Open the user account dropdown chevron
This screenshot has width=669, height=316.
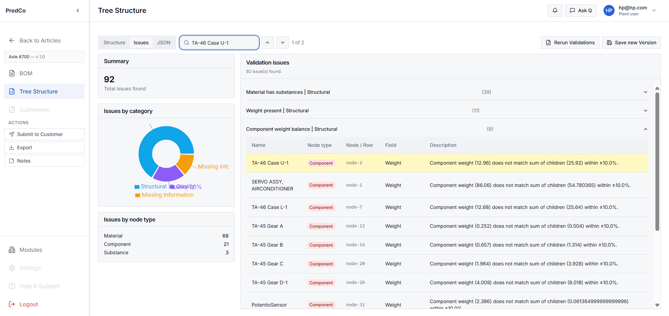(654, 10)
